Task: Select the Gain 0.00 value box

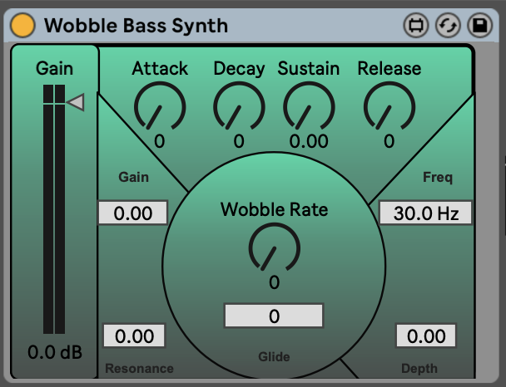Action: [x=133, y=213]
